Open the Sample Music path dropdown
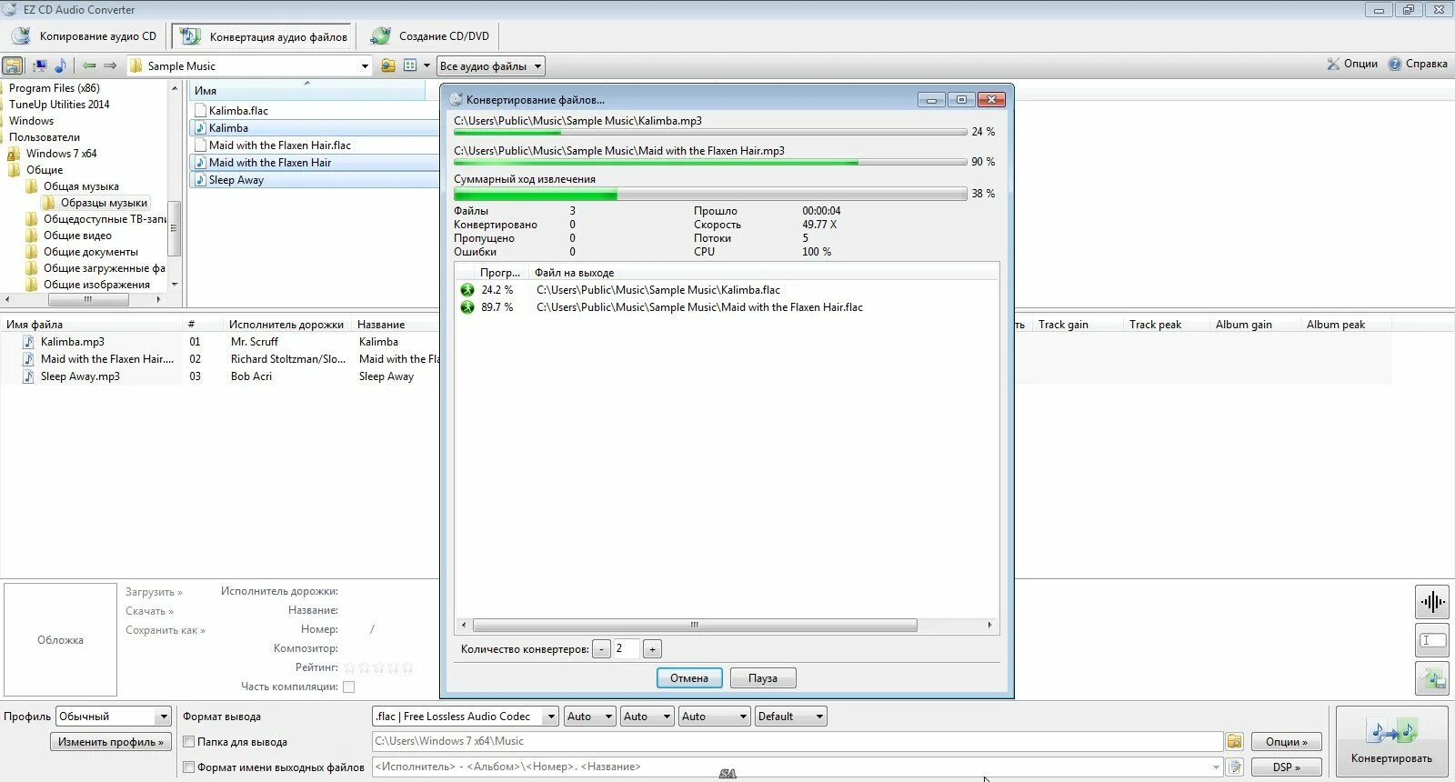The width and height of the screenshot is (1455, 782). [365, 66]
